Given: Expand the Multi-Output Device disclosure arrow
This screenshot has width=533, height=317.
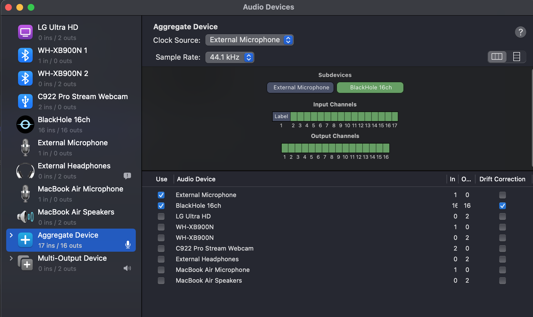Looking at the screenshot, I should pos(11,258).
